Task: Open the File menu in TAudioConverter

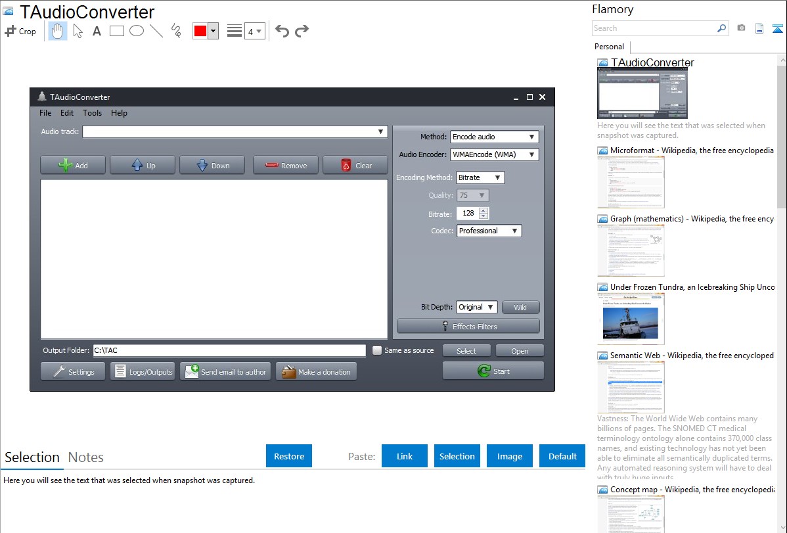Action: 45,113
